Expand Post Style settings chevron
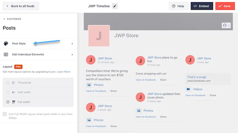Image resolution: width=238 pixels, height=133 pixels. pyautogui.click(x=72, y=44)
